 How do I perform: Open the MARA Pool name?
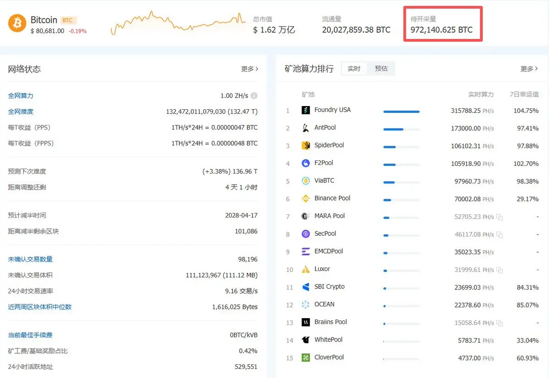pos(330,216)
